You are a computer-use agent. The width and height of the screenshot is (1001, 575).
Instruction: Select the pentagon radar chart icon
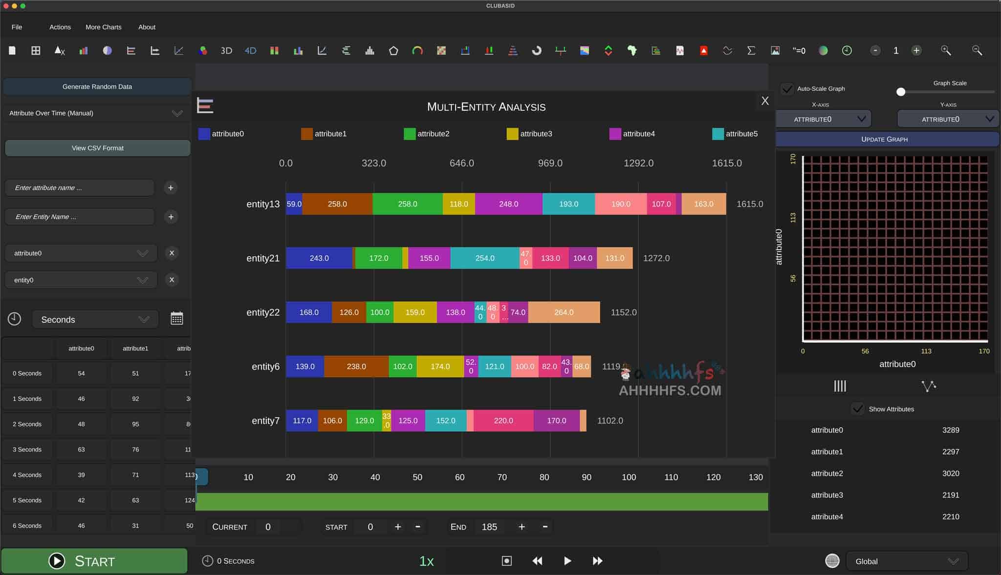tap(393, 50)
